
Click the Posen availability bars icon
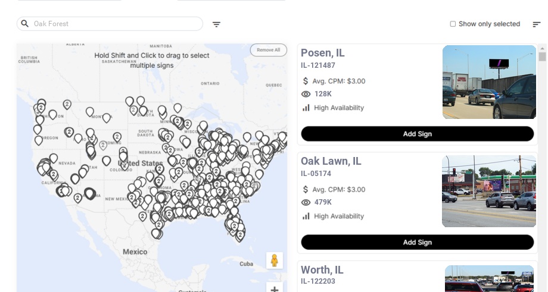click(306, 108)
